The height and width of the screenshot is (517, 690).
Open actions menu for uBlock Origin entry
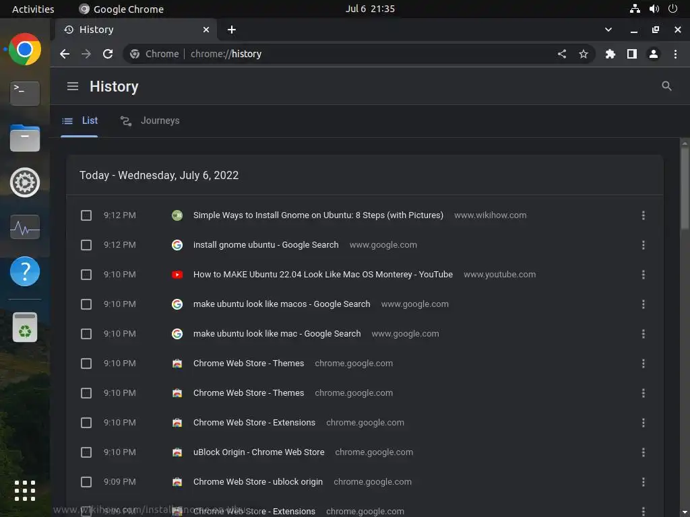[x=644, y=452]
